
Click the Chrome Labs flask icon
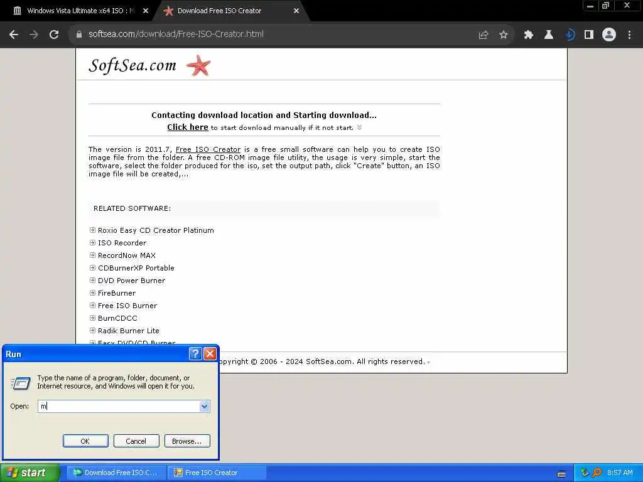[549, 35]
